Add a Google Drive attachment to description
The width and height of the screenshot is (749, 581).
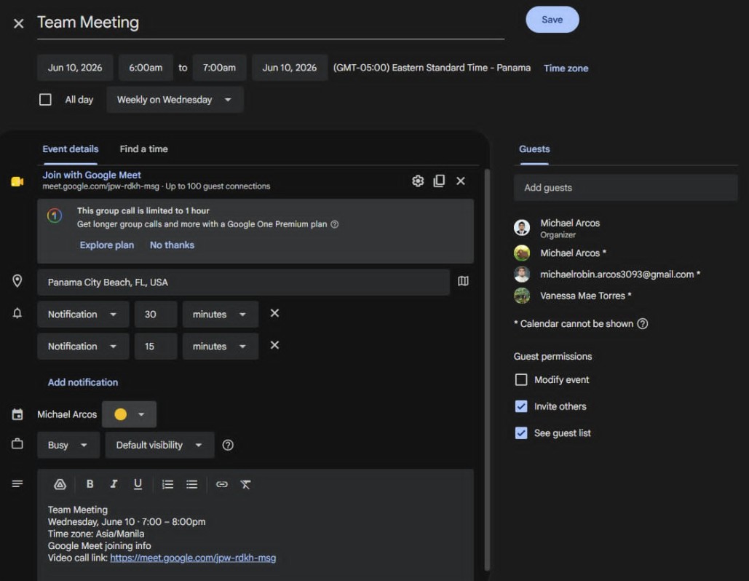click(60, 484)
